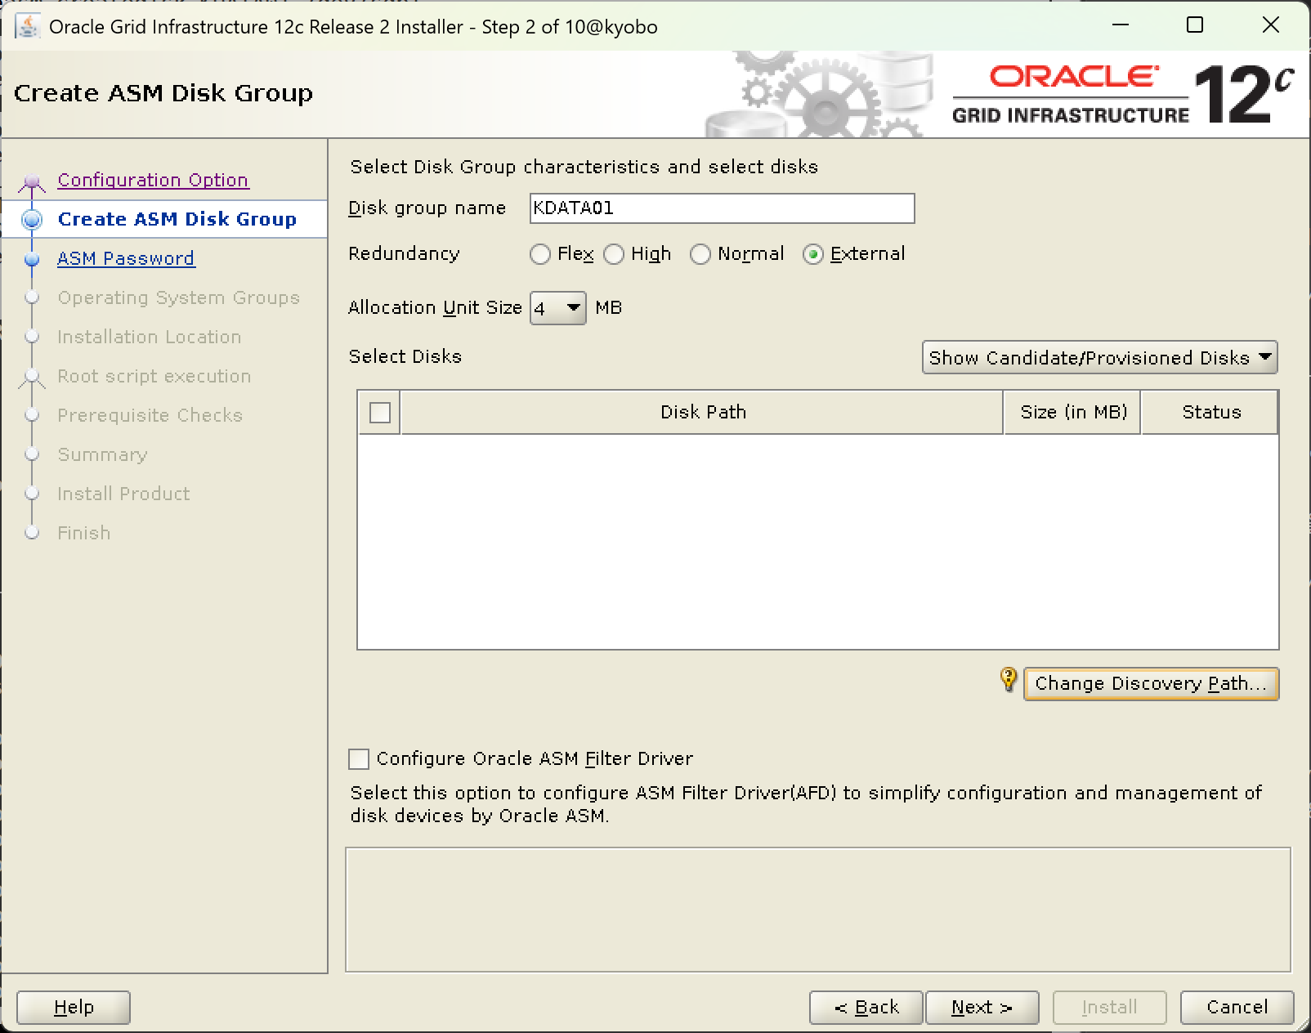Go back with the Back button
Screen dimensions: 1311x1033
point(866,1008)
